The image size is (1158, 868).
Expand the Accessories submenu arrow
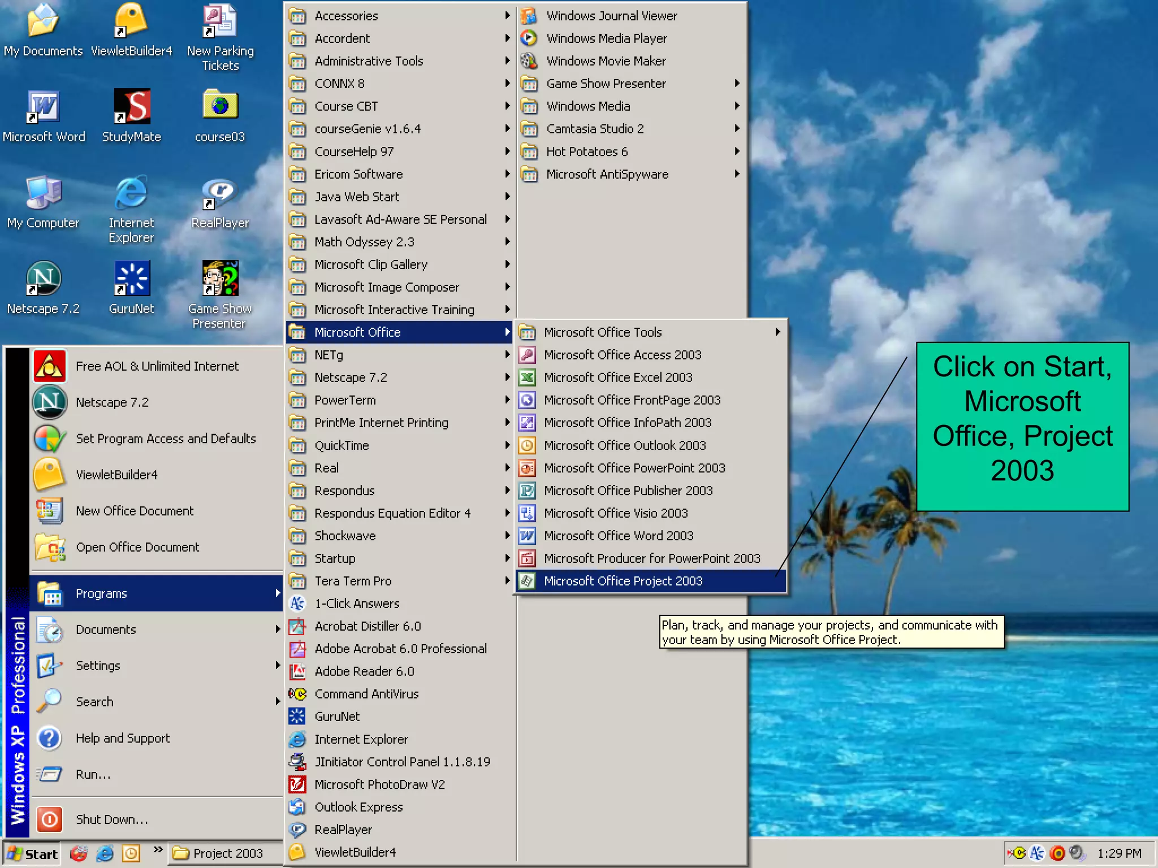[507, 16]
